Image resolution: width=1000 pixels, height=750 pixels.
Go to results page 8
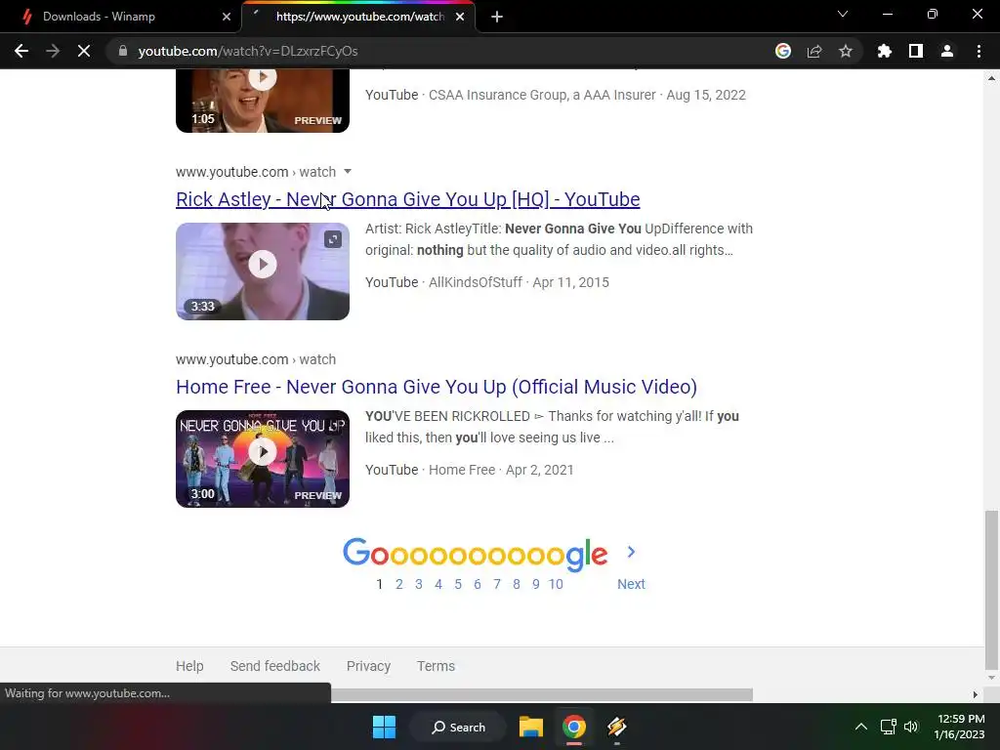click(517, 584)
